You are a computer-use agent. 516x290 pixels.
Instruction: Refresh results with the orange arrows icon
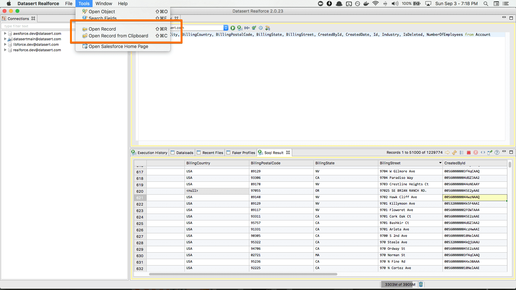[x=454, y=152]
